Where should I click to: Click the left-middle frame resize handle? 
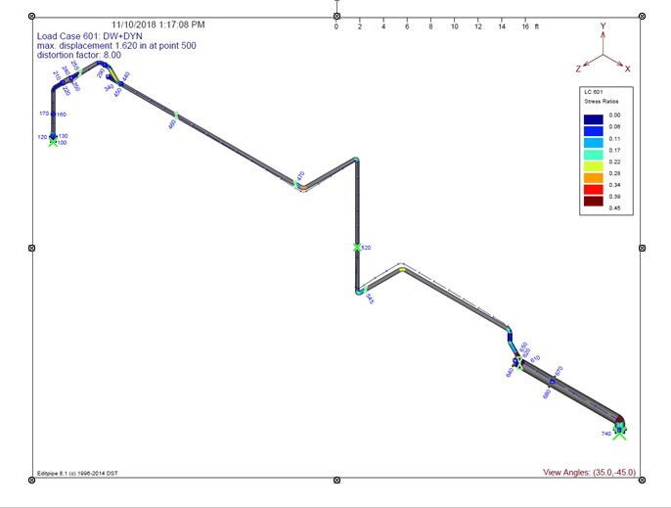click(x=31, y=248)
